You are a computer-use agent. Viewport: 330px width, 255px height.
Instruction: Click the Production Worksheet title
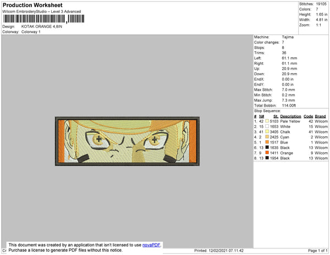click(x=32, y=5)
